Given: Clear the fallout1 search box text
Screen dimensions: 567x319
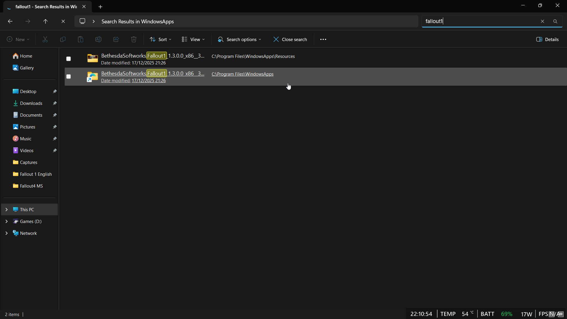Looking at the screenshot, I should [542, 21].
